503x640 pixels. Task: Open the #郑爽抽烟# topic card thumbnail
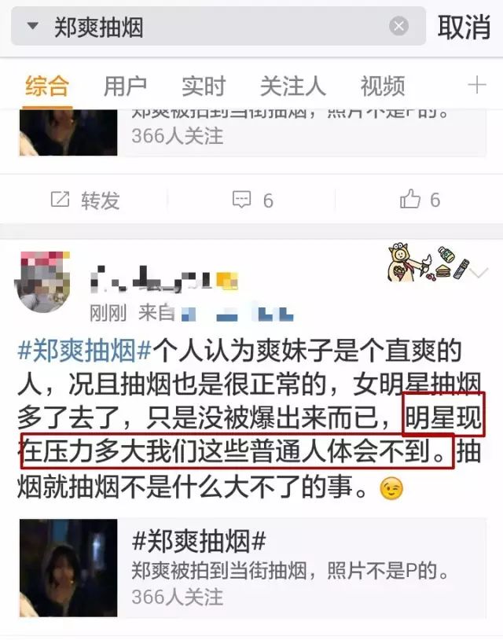click(x=68, y=568)
